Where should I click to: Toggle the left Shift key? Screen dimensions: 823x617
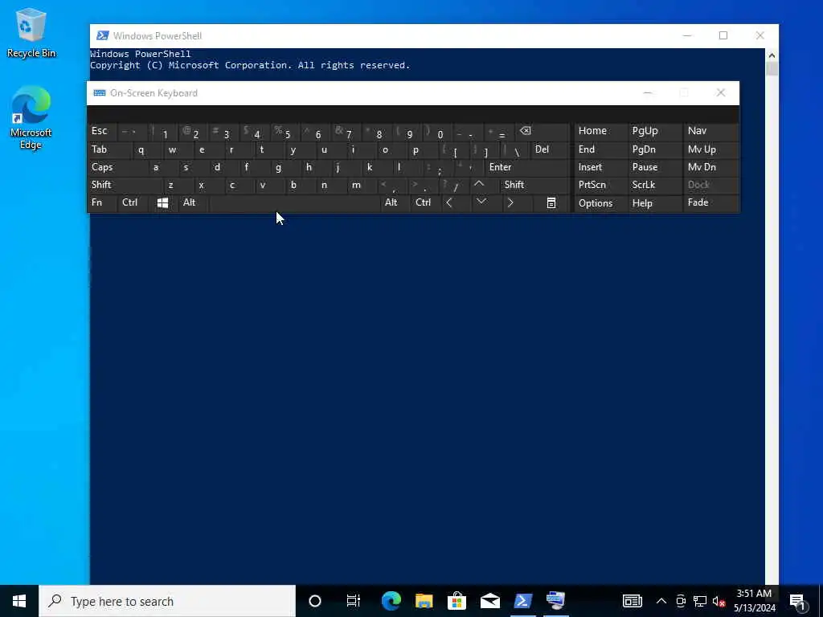point(125,185)
